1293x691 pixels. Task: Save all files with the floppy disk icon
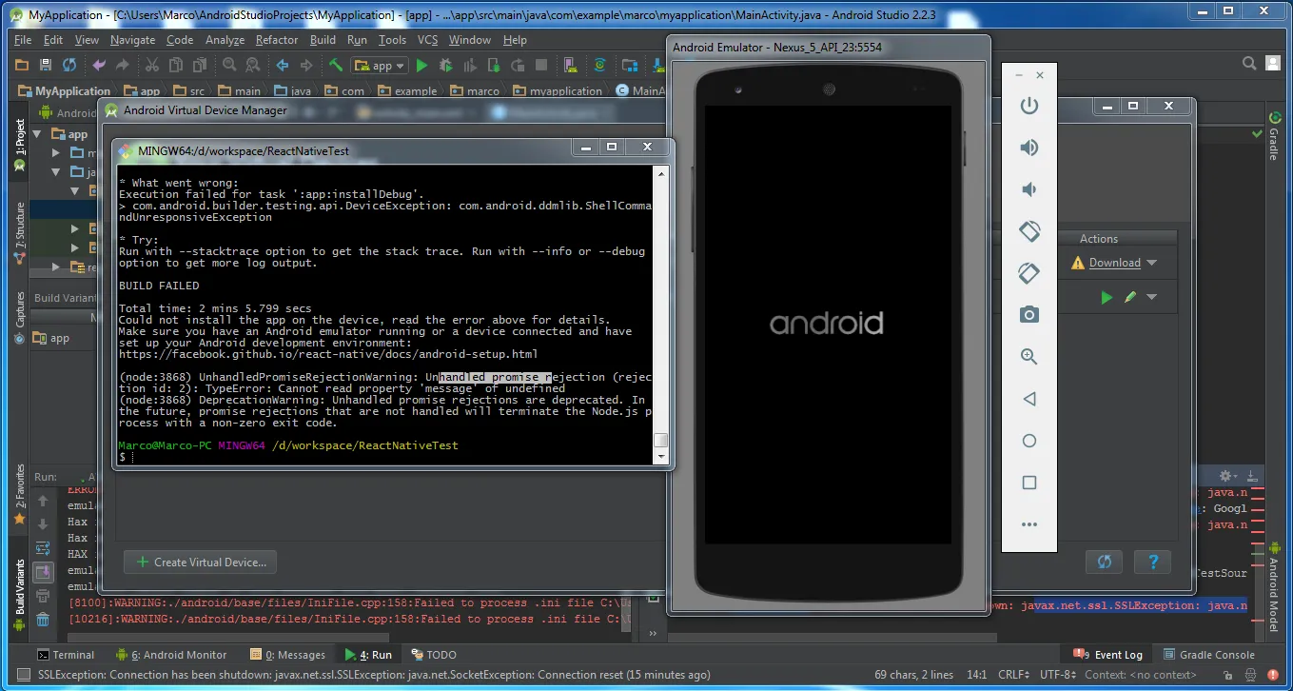point(45,66)
